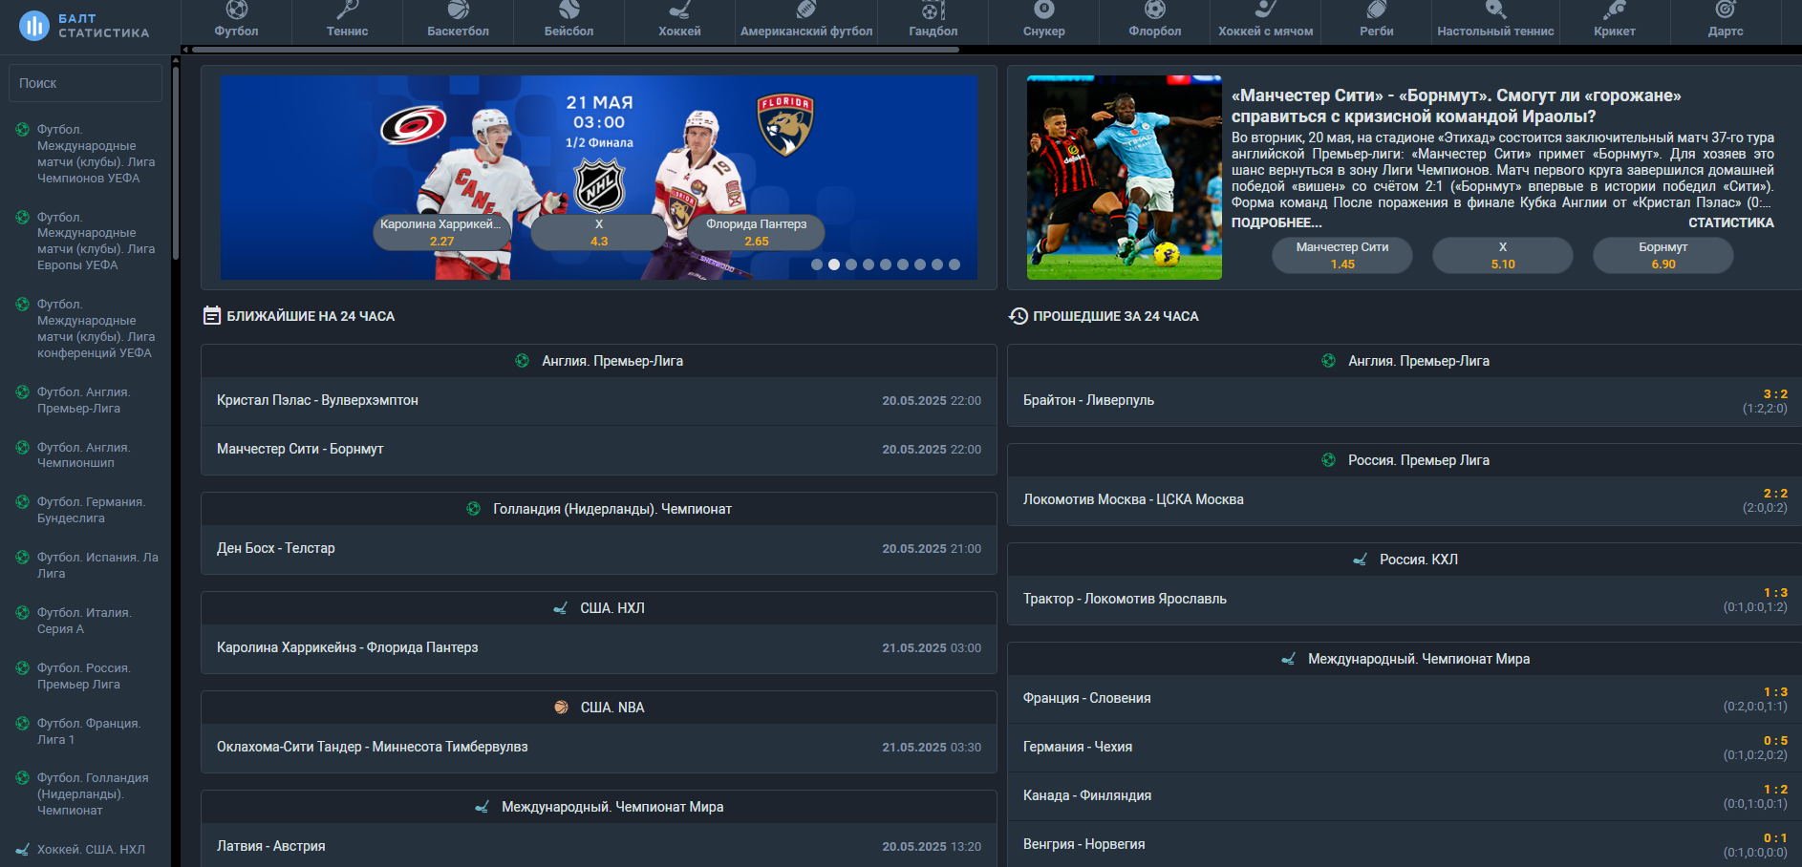Click calendar icon beside Ближайшие на 24 часа

tap(212, 315)
